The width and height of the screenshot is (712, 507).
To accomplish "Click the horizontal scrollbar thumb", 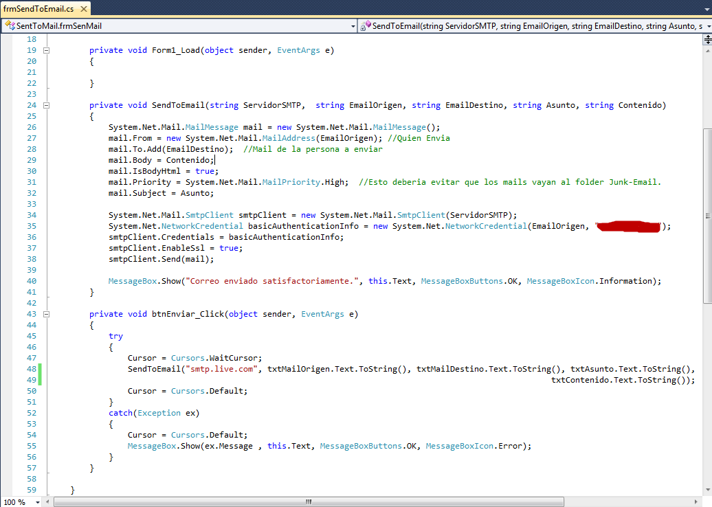I will 309,502.
